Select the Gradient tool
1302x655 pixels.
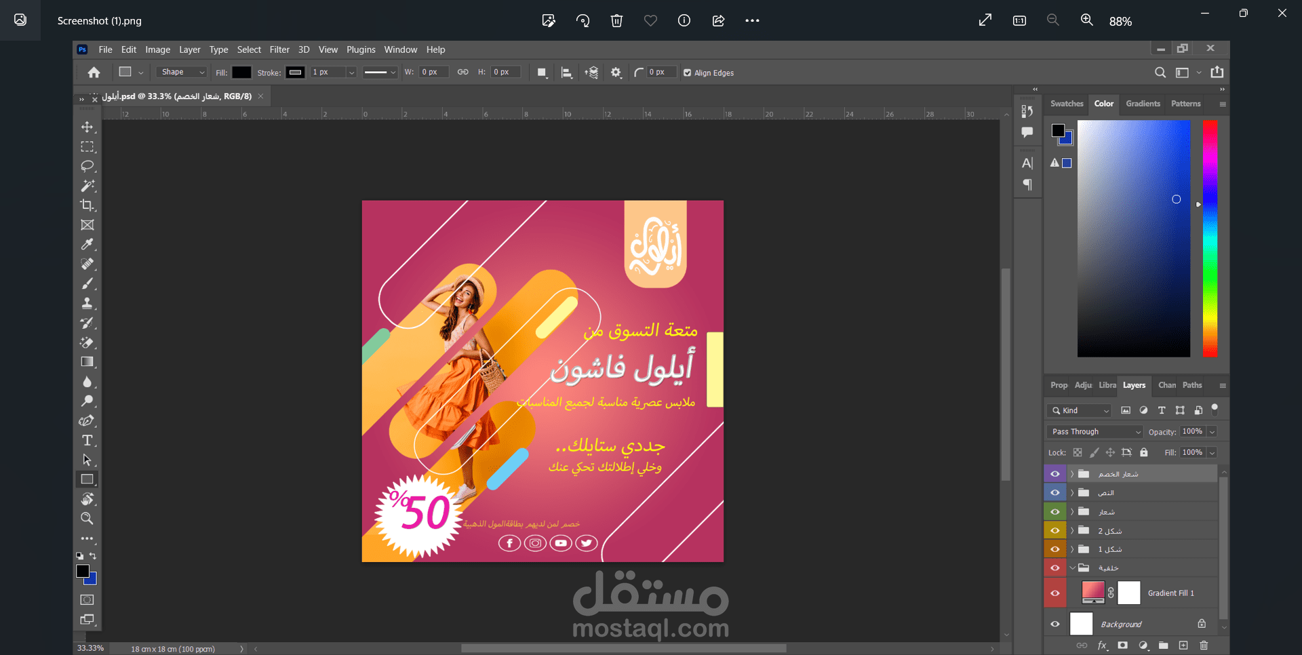click(87, 362)
